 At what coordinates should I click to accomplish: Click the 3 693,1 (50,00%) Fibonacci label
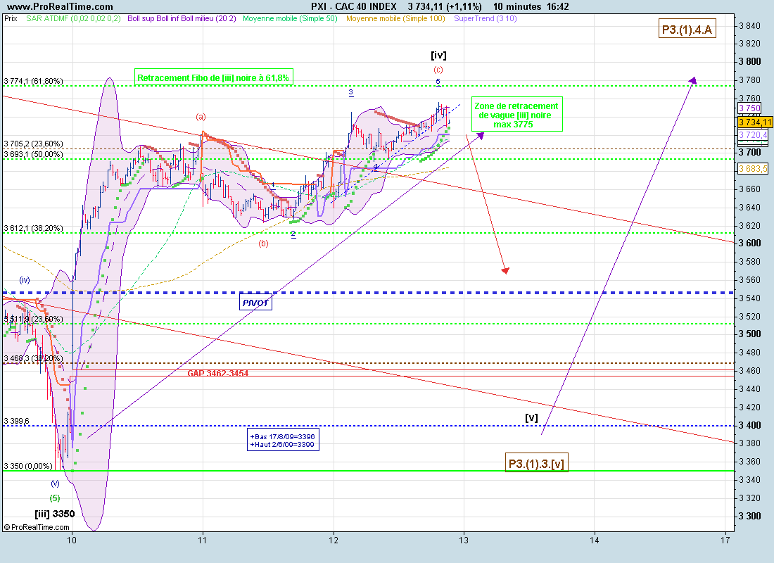[x=34, y=154]
